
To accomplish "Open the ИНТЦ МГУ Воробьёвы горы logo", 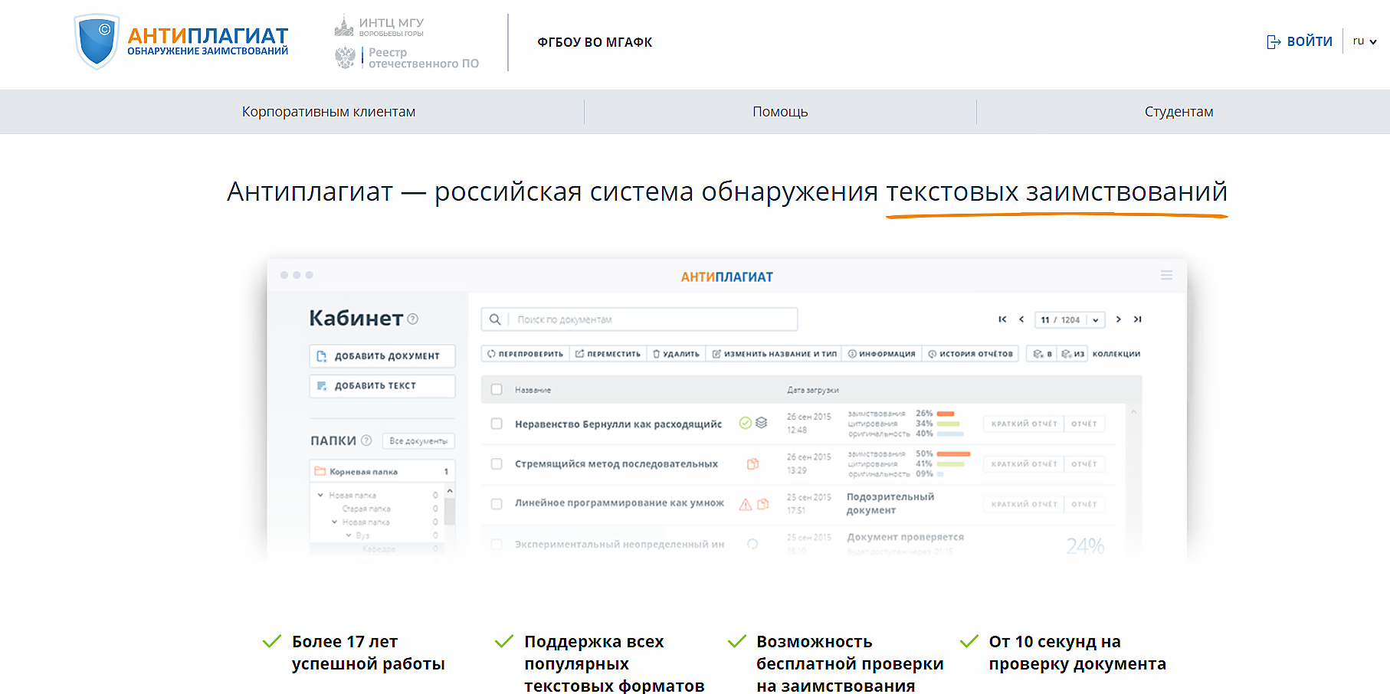I will pos(379,26).
